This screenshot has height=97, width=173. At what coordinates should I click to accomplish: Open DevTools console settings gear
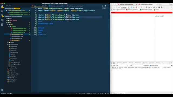click(x=172, y=65)
